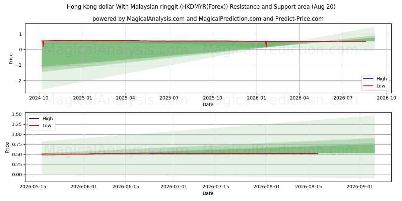Click the red downward spike near 2024-10
Image resolution: width=402 pixels, height=201 pixels.
coord(43,44)
